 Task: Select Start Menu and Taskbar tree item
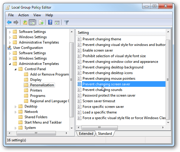pos(43,122)
